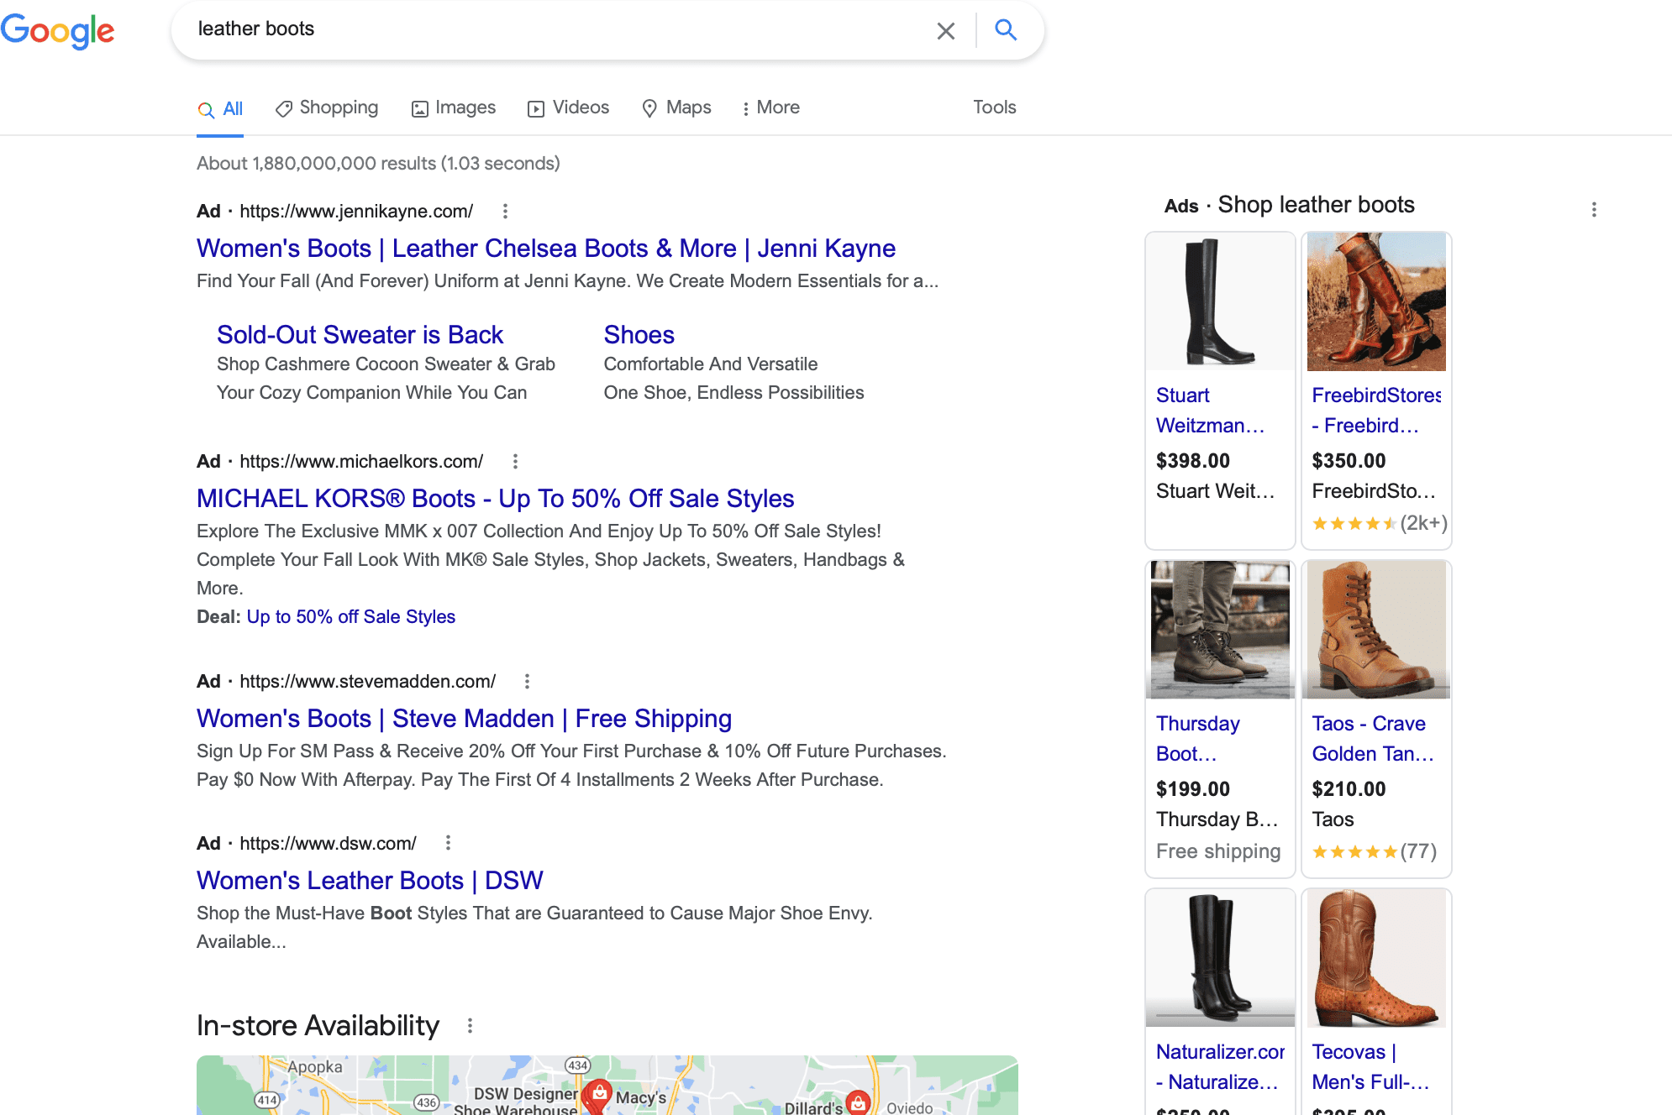Image resolution: width=1672 pixels, height=1115 pixels.
Task: Click the blue magnifier search icon
Action: pos(1006,30)
